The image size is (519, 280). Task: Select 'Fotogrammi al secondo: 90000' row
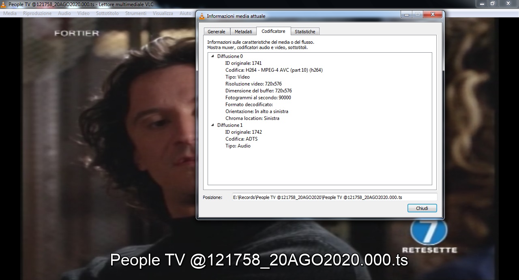(x=258, y=98)
